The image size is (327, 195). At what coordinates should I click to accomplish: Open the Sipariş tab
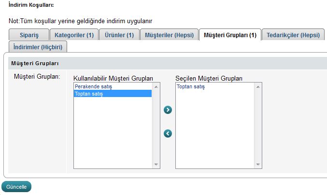point(29,35)
